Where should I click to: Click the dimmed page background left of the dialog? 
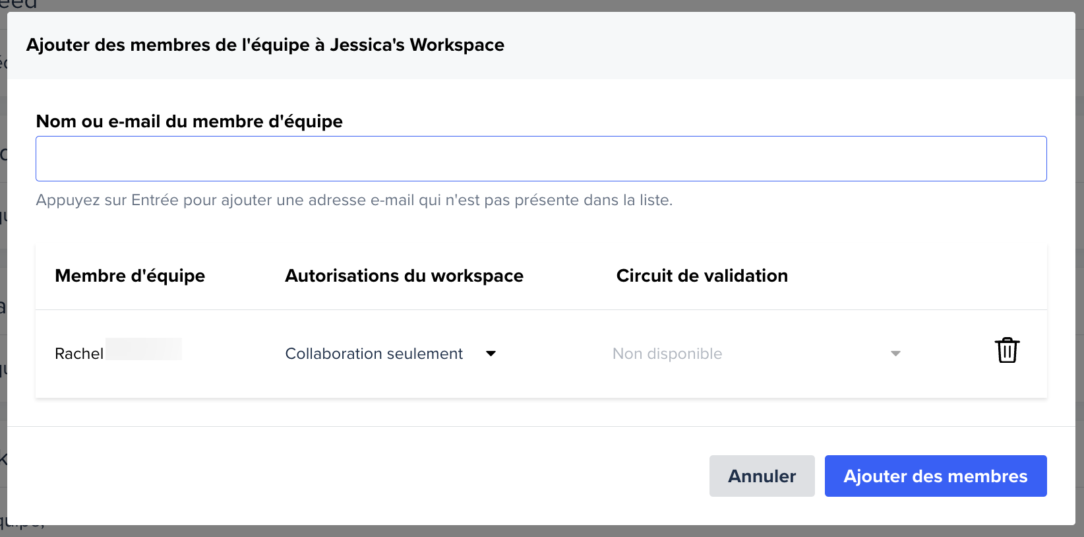click(3, 264)
